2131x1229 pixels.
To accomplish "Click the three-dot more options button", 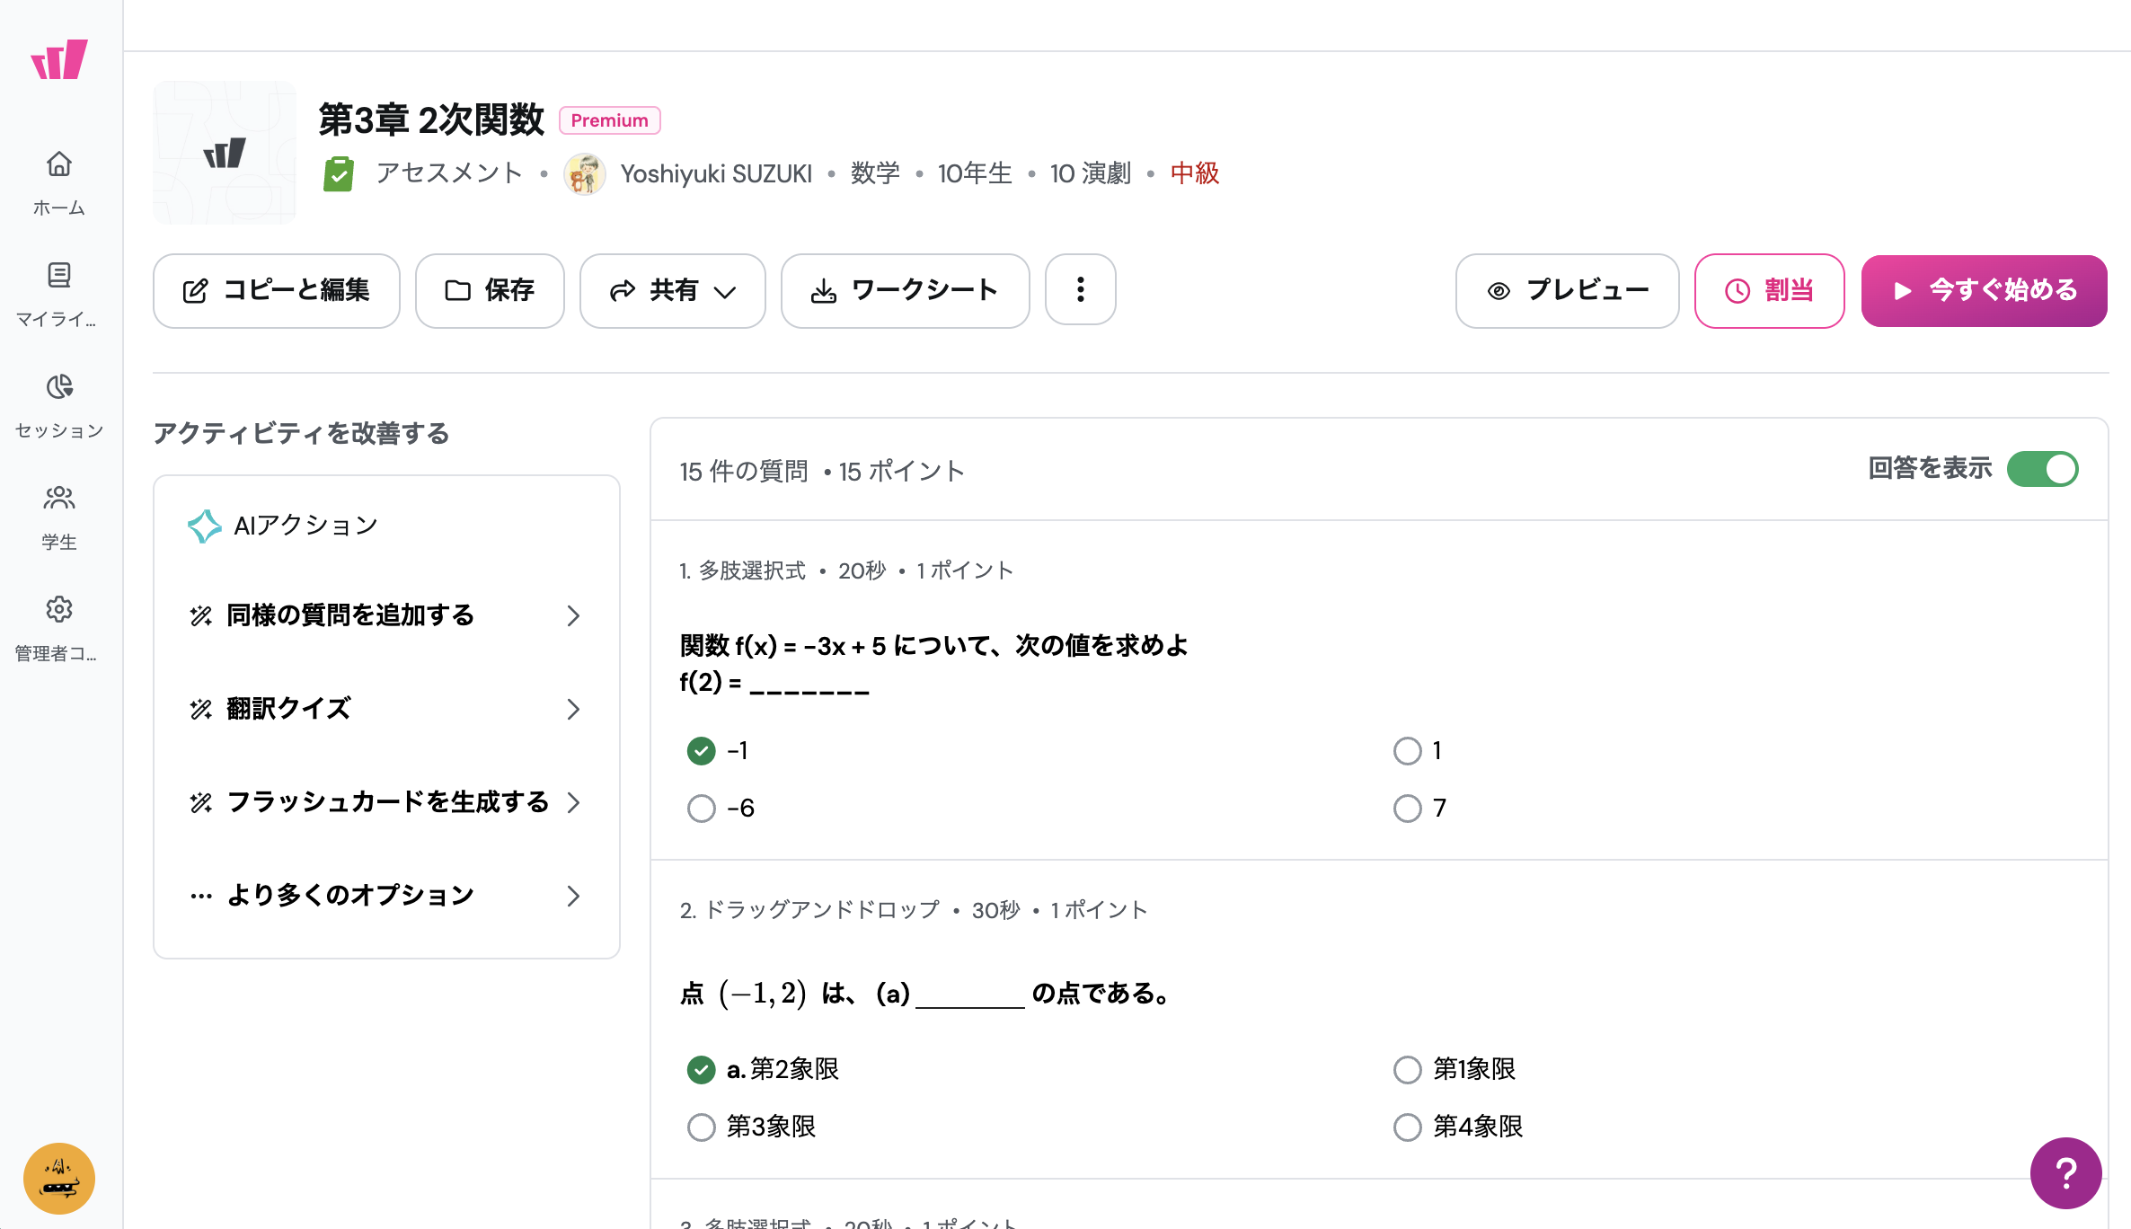I will point(1081,290).
